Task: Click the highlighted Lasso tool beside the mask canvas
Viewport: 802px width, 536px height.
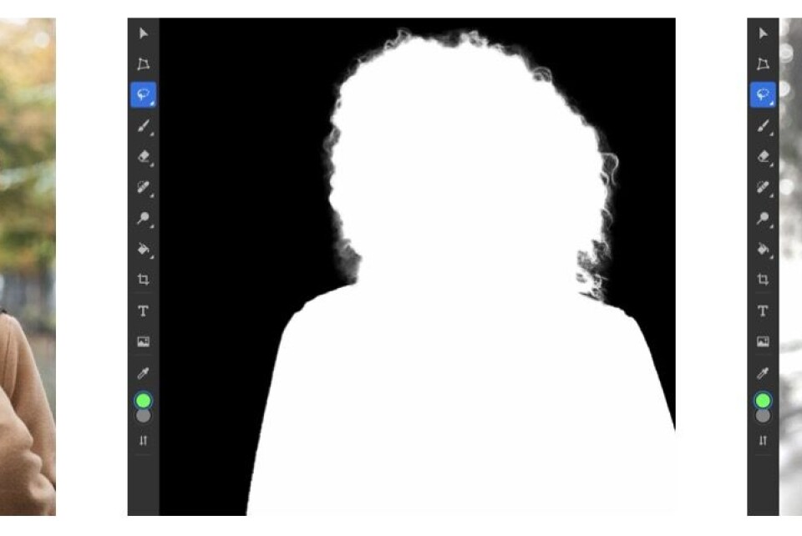Action: coord(143,95)
